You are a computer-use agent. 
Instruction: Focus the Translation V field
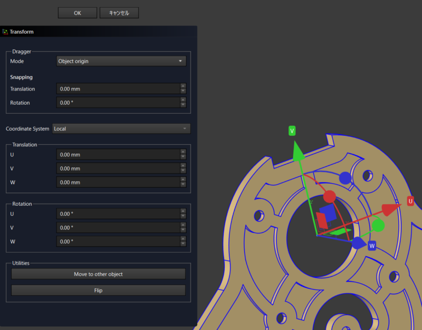(x=118, y=168)
